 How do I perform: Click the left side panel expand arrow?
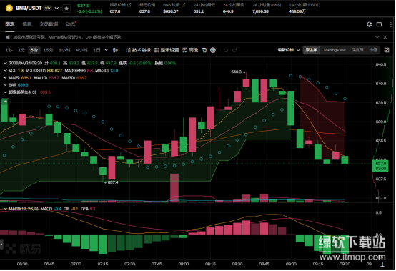[x=1, y=245]
